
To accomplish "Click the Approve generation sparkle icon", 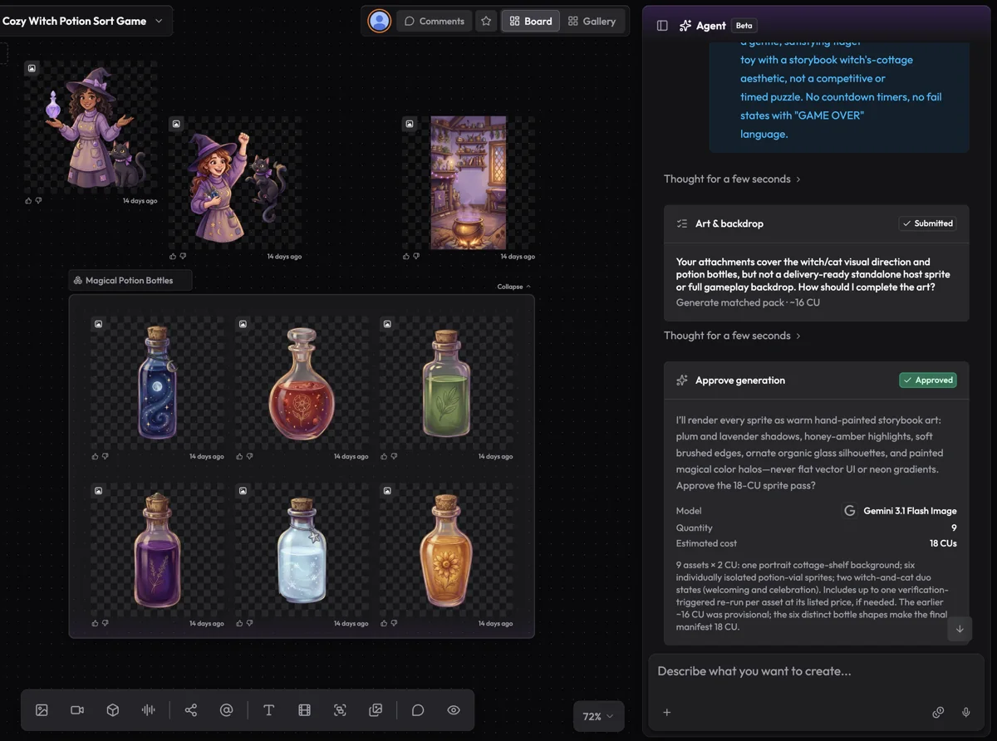I will pos(682,380).
